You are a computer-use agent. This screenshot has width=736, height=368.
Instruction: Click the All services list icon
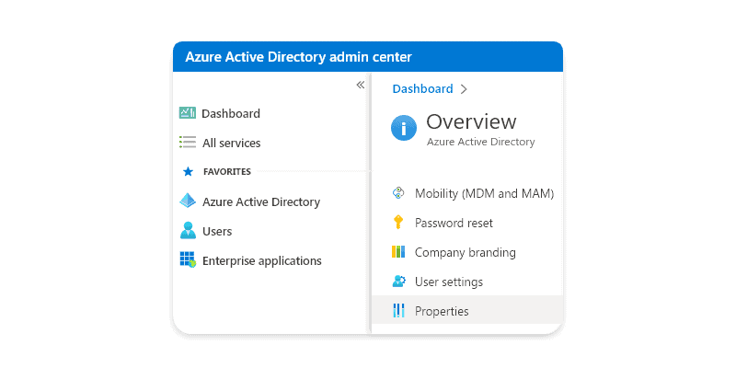coord(188,143)
